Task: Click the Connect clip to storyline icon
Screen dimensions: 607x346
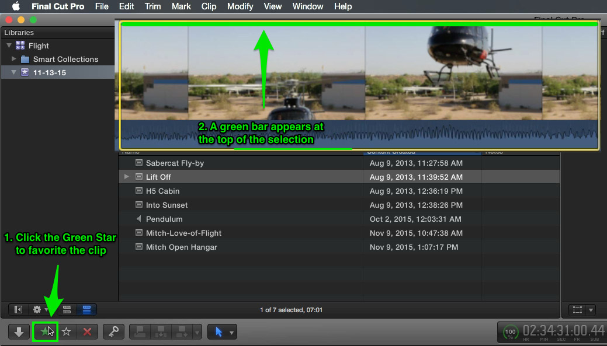Action: tap(140, 331)
